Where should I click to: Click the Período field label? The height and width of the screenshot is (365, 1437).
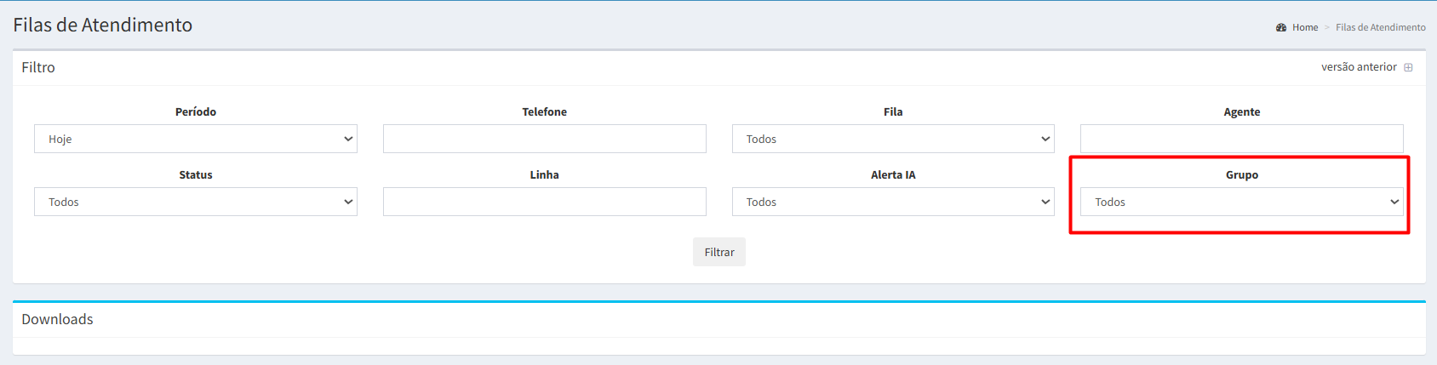coord(195,111)
